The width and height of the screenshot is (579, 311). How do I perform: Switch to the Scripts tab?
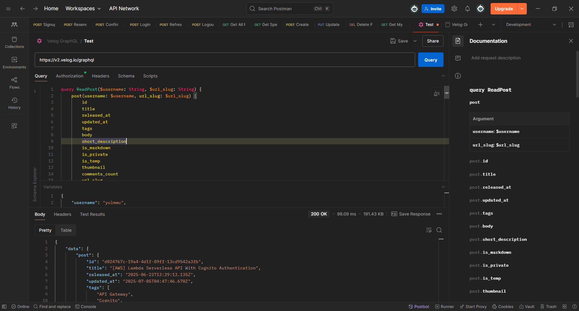(150, 76)
